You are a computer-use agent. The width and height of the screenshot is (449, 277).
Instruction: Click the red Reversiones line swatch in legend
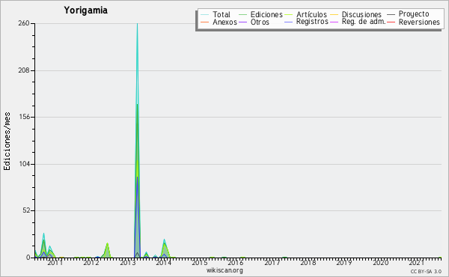(391, 22)
